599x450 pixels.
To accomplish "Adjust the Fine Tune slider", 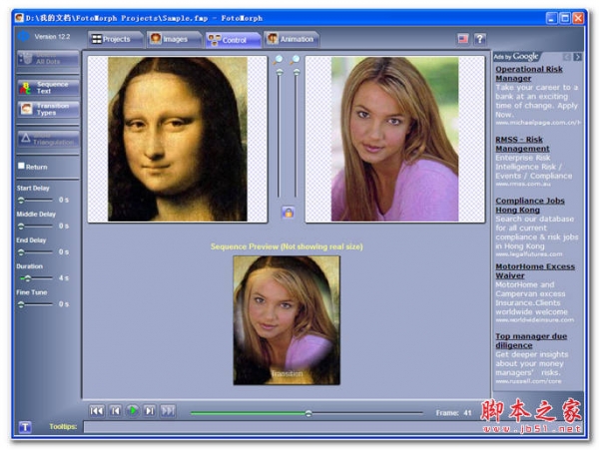I will point(36,304).
